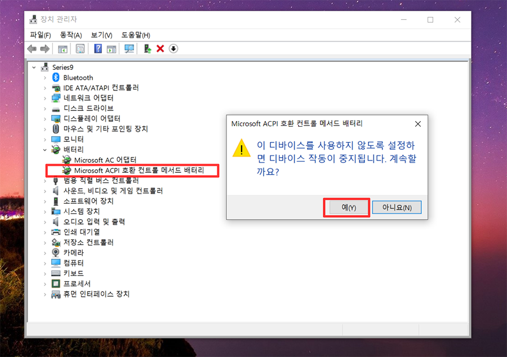The image size is (507, 357).
Task: Select the 범용 직렬 버스 컨트롤러 row
Action: 101,180
